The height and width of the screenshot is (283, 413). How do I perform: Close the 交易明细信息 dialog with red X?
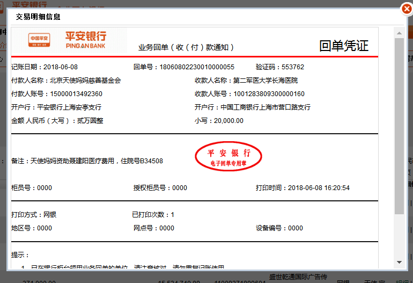pos(407,9)
